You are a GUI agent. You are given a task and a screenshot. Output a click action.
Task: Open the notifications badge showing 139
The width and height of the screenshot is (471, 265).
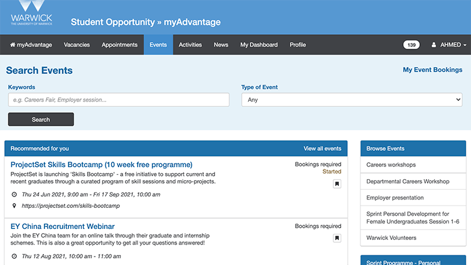click(412, 45)
